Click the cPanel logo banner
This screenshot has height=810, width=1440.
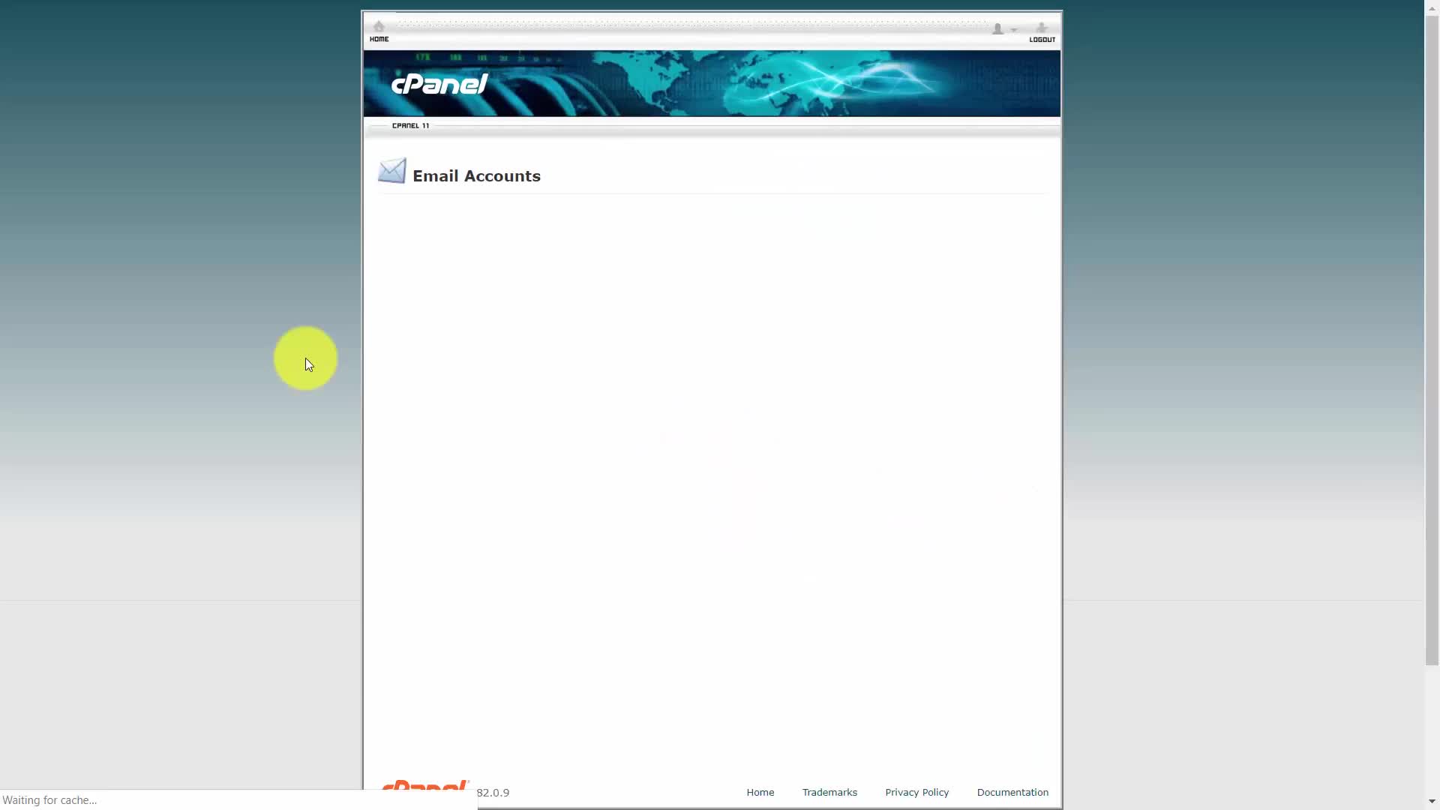[x=439, y=83]
